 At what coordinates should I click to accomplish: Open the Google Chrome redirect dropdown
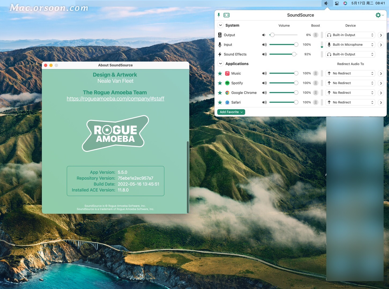pyautogui.click(x=350, y=93)
